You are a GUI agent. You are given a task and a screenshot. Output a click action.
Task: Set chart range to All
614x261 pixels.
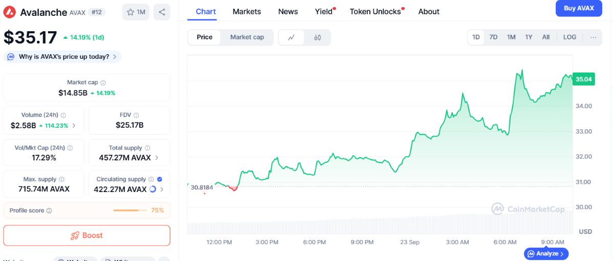[546, 37]
